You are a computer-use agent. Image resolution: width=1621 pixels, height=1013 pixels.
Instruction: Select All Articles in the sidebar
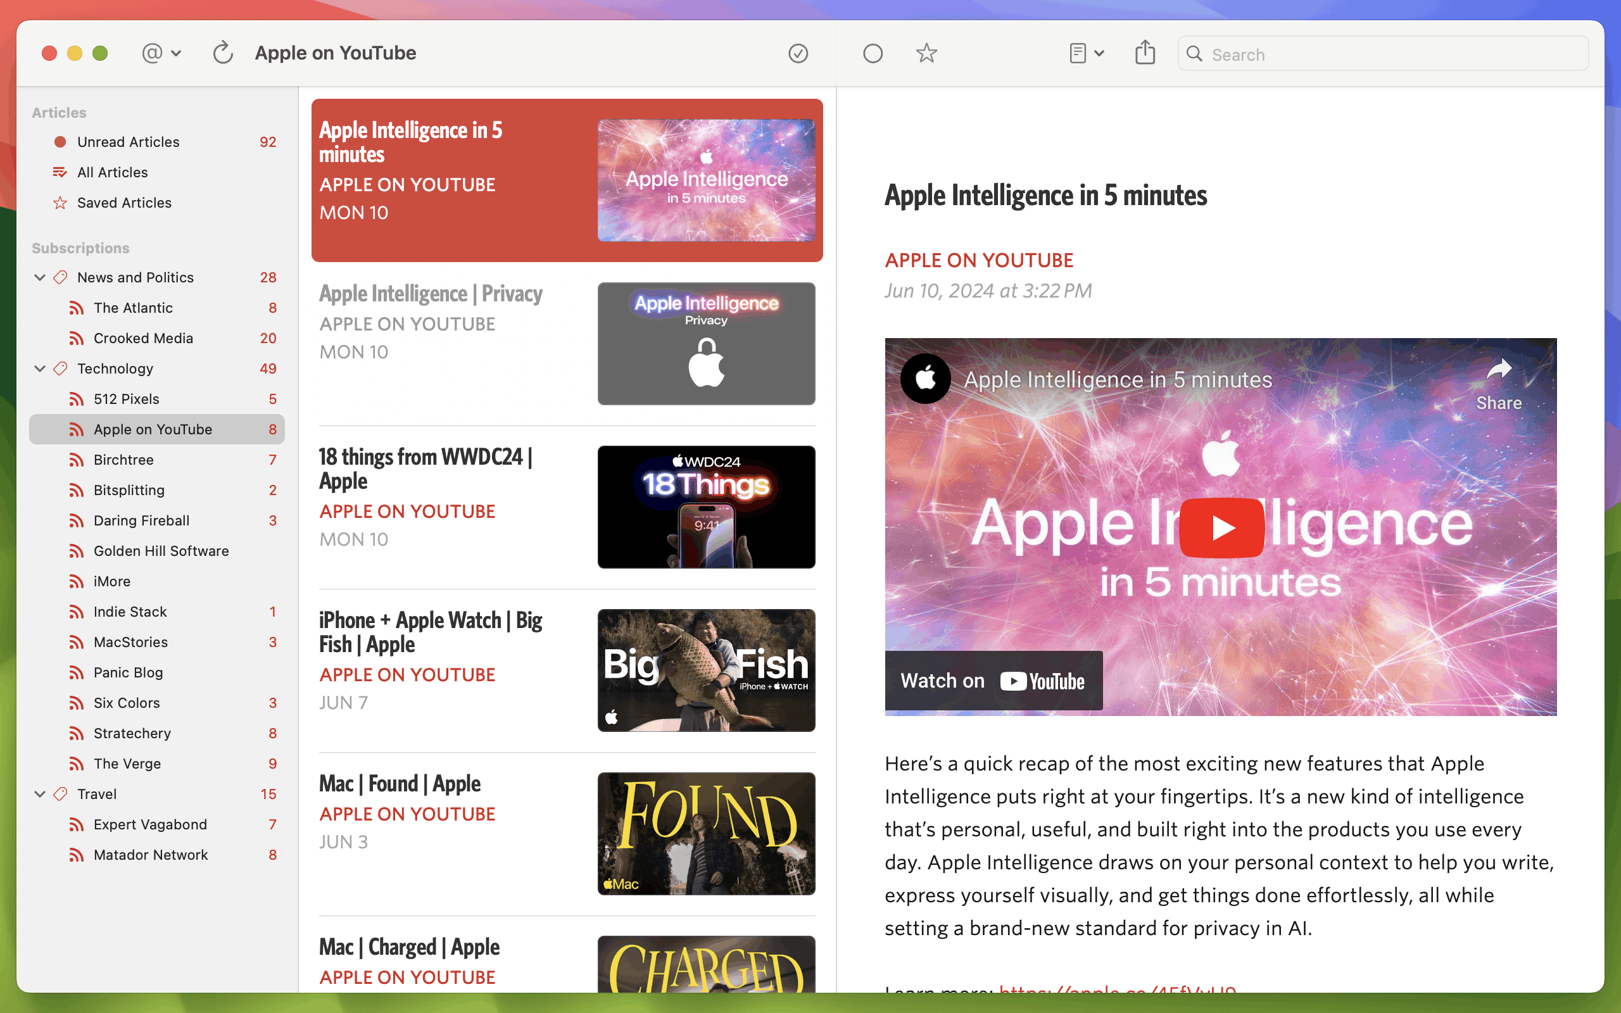click(x=157, y=172)
